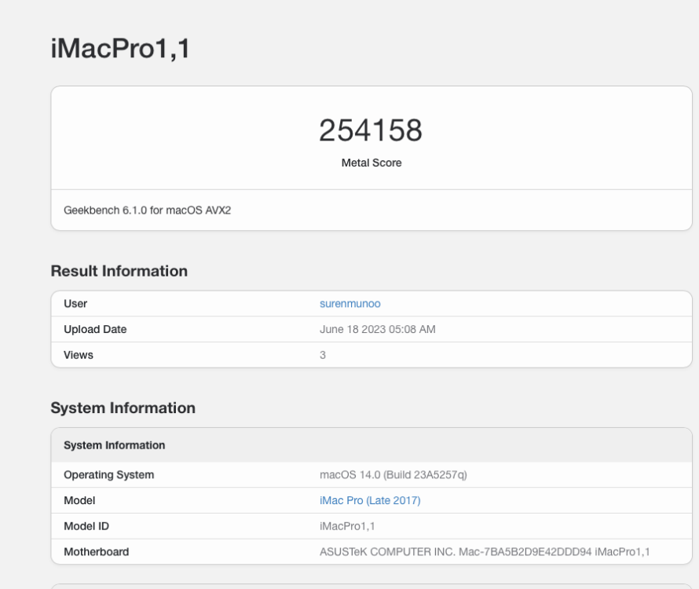
Task: Open the surenmunoo user profile link
Action: [350, 304]
